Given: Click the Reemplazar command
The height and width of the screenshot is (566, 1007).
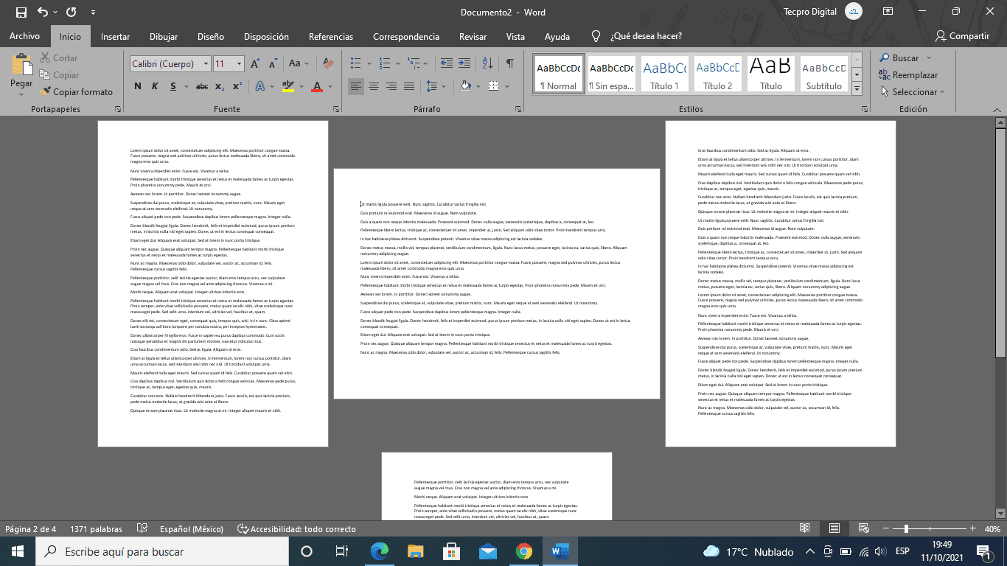Looking at the screenshot, I should coord(908,75).
